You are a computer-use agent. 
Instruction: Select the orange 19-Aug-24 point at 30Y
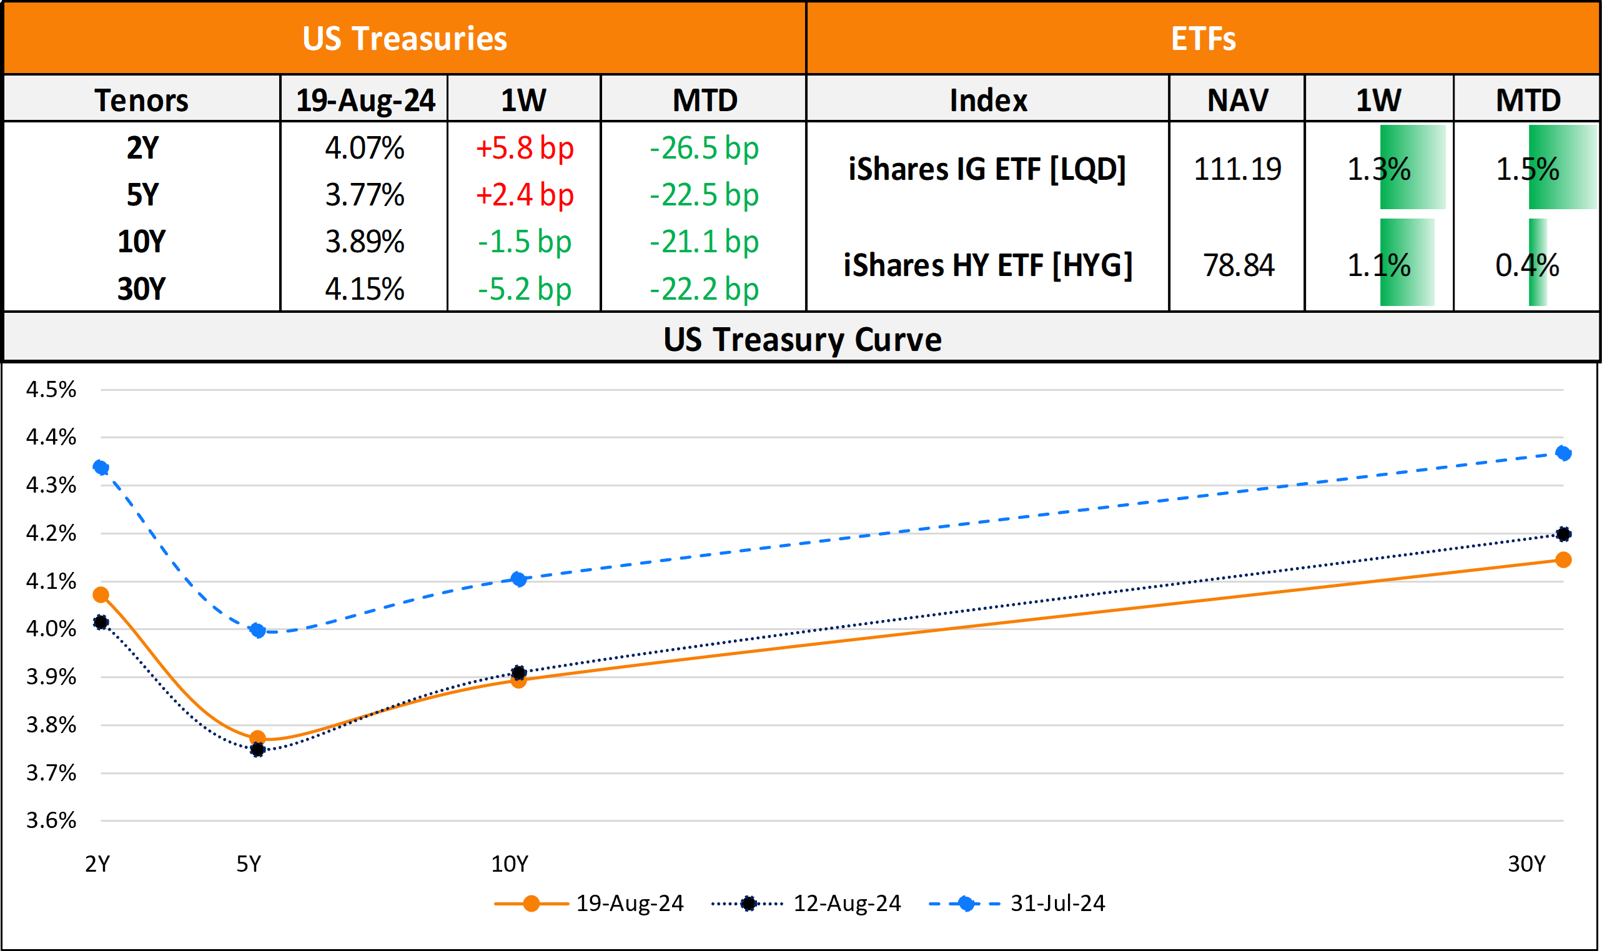1563,560
